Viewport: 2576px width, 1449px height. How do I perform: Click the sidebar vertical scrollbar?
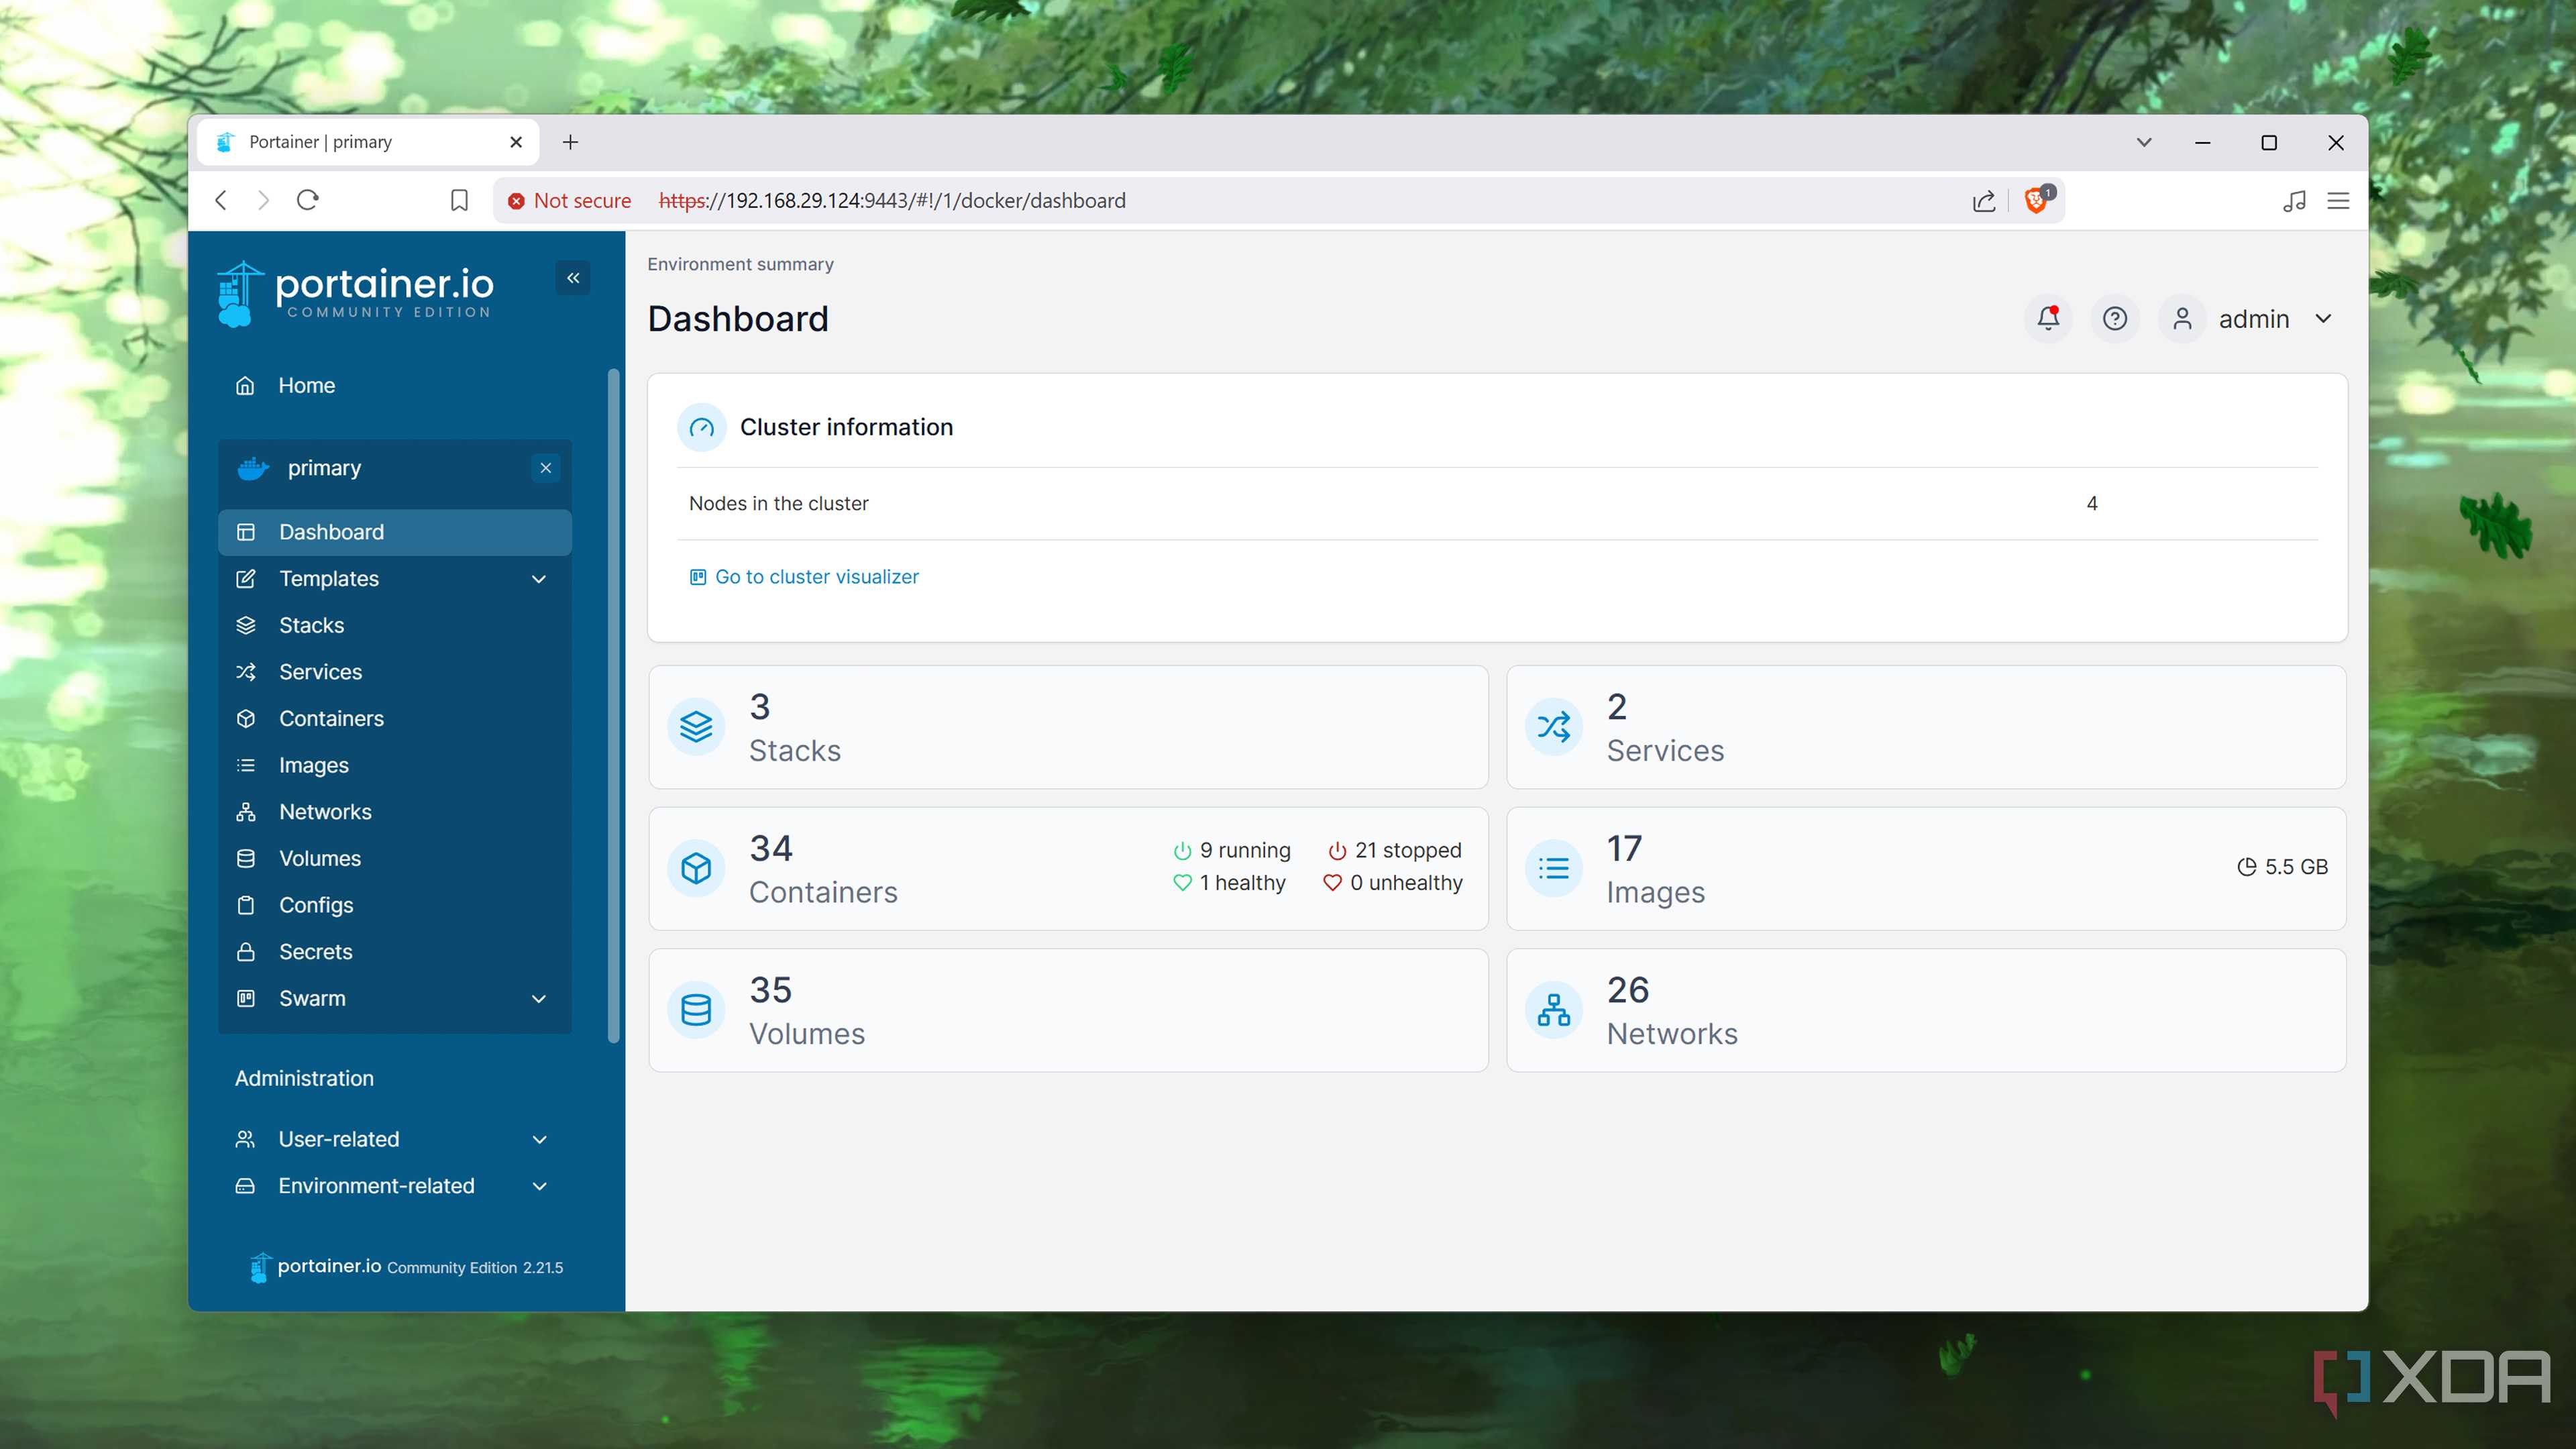point(614,706)
